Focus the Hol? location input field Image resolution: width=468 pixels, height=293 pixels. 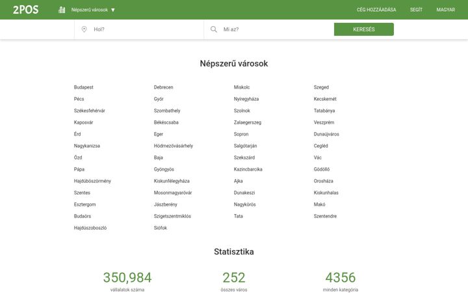[139, 29]
